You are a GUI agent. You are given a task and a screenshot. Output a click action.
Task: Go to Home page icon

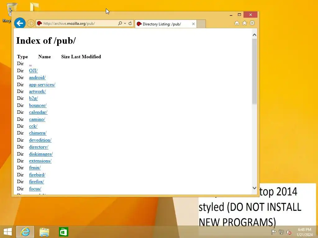pos(237,23)
